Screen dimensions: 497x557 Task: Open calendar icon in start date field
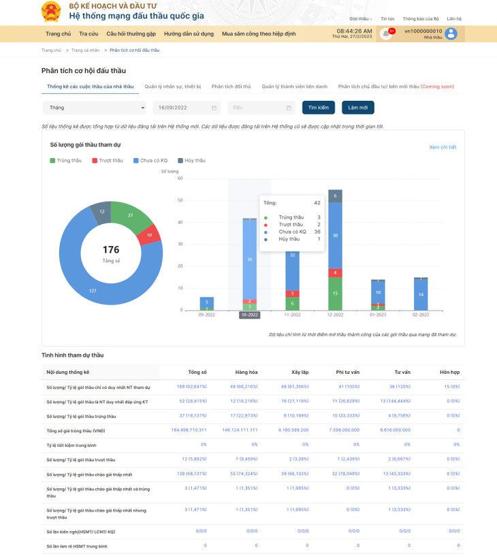pos(214,108)
